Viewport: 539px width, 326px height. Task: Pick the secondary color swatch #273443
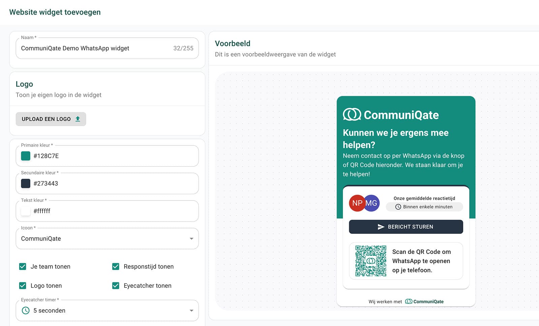coord(26,183)
